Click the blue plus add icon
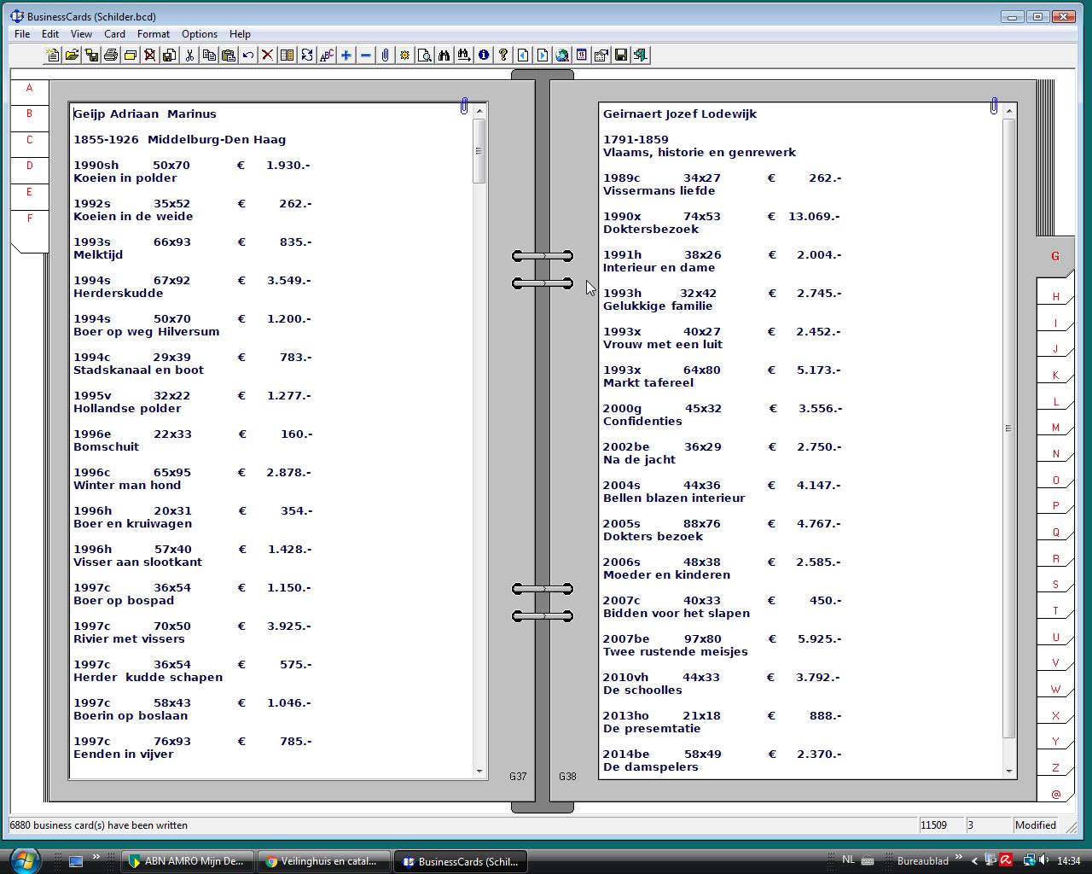1092x874 pixels. (x=346, y=55)
